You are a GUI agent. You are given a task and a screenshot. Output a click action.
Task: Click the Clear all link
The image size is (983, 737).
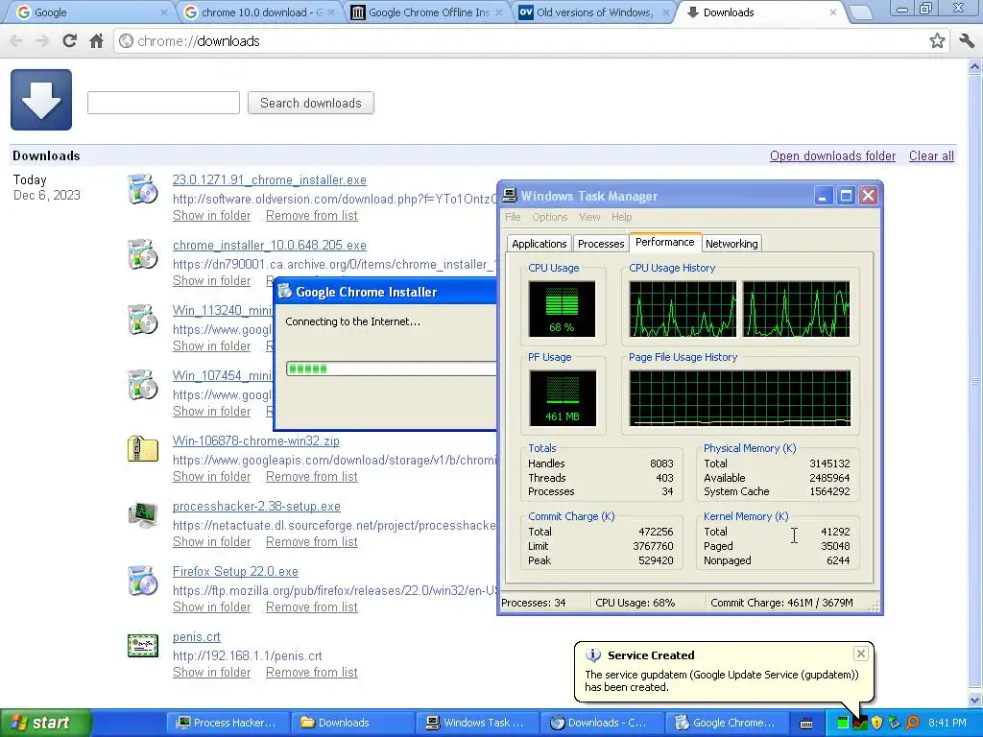pos(931,156)
